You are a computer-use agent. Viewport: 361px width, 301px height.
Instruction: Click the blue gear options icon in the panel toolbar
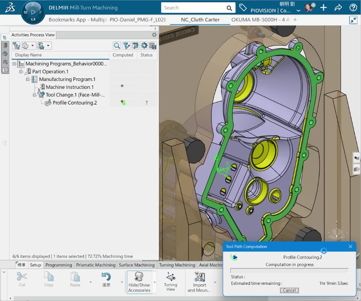coord(144,46)
